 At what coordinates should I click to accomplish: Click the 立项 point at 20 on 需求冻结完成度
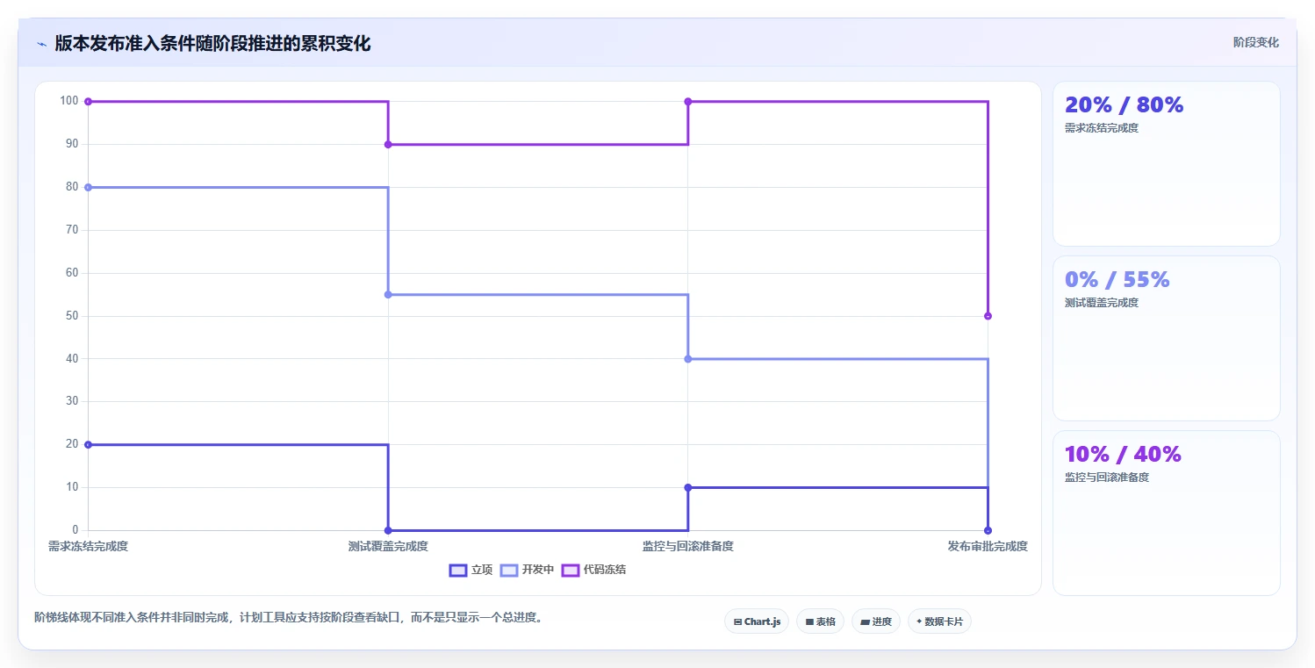click(88, 445)
